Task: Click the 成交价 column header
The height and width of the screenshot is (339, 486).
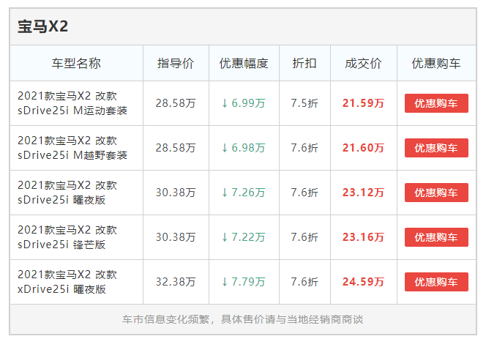Action: pyautogui.click(x=363, y=63)
